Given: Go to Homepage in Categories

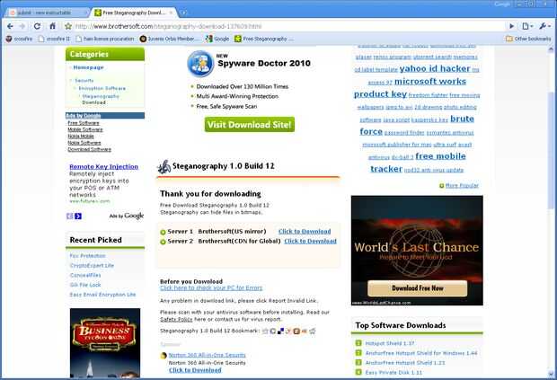Looking at the screenshot, I should click(x=88, y=67).
